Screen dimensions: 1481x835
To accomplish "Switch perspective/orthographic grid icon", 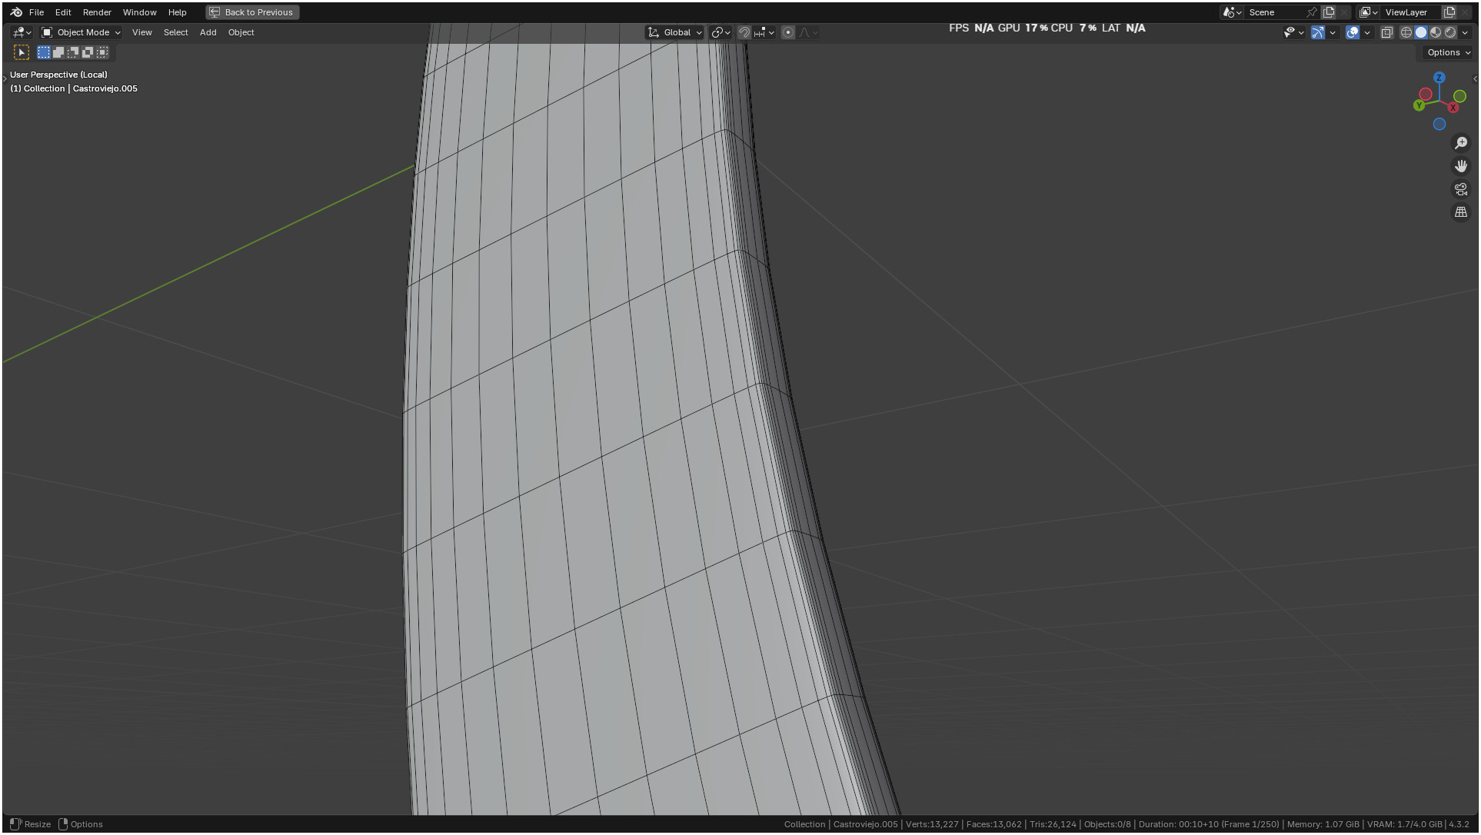I will click(1460, 212).
